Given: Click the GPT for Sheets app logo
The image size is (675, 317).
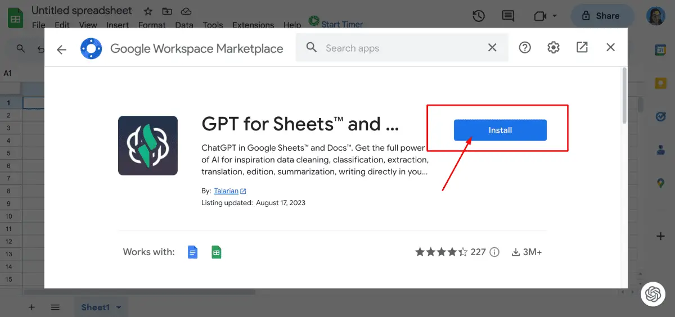Looking at the screenshot, I should click(148, 146).
